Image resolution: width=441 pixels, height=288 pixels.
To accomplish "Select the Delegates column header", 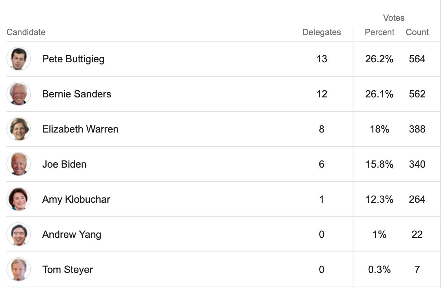I will 322,32.
